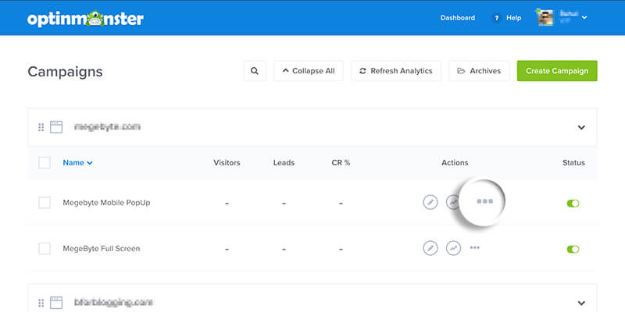View analytics for Megebyte Mobile PopUp
The height and width of the screenshot is (312, 625).
[x=453, y=203]
